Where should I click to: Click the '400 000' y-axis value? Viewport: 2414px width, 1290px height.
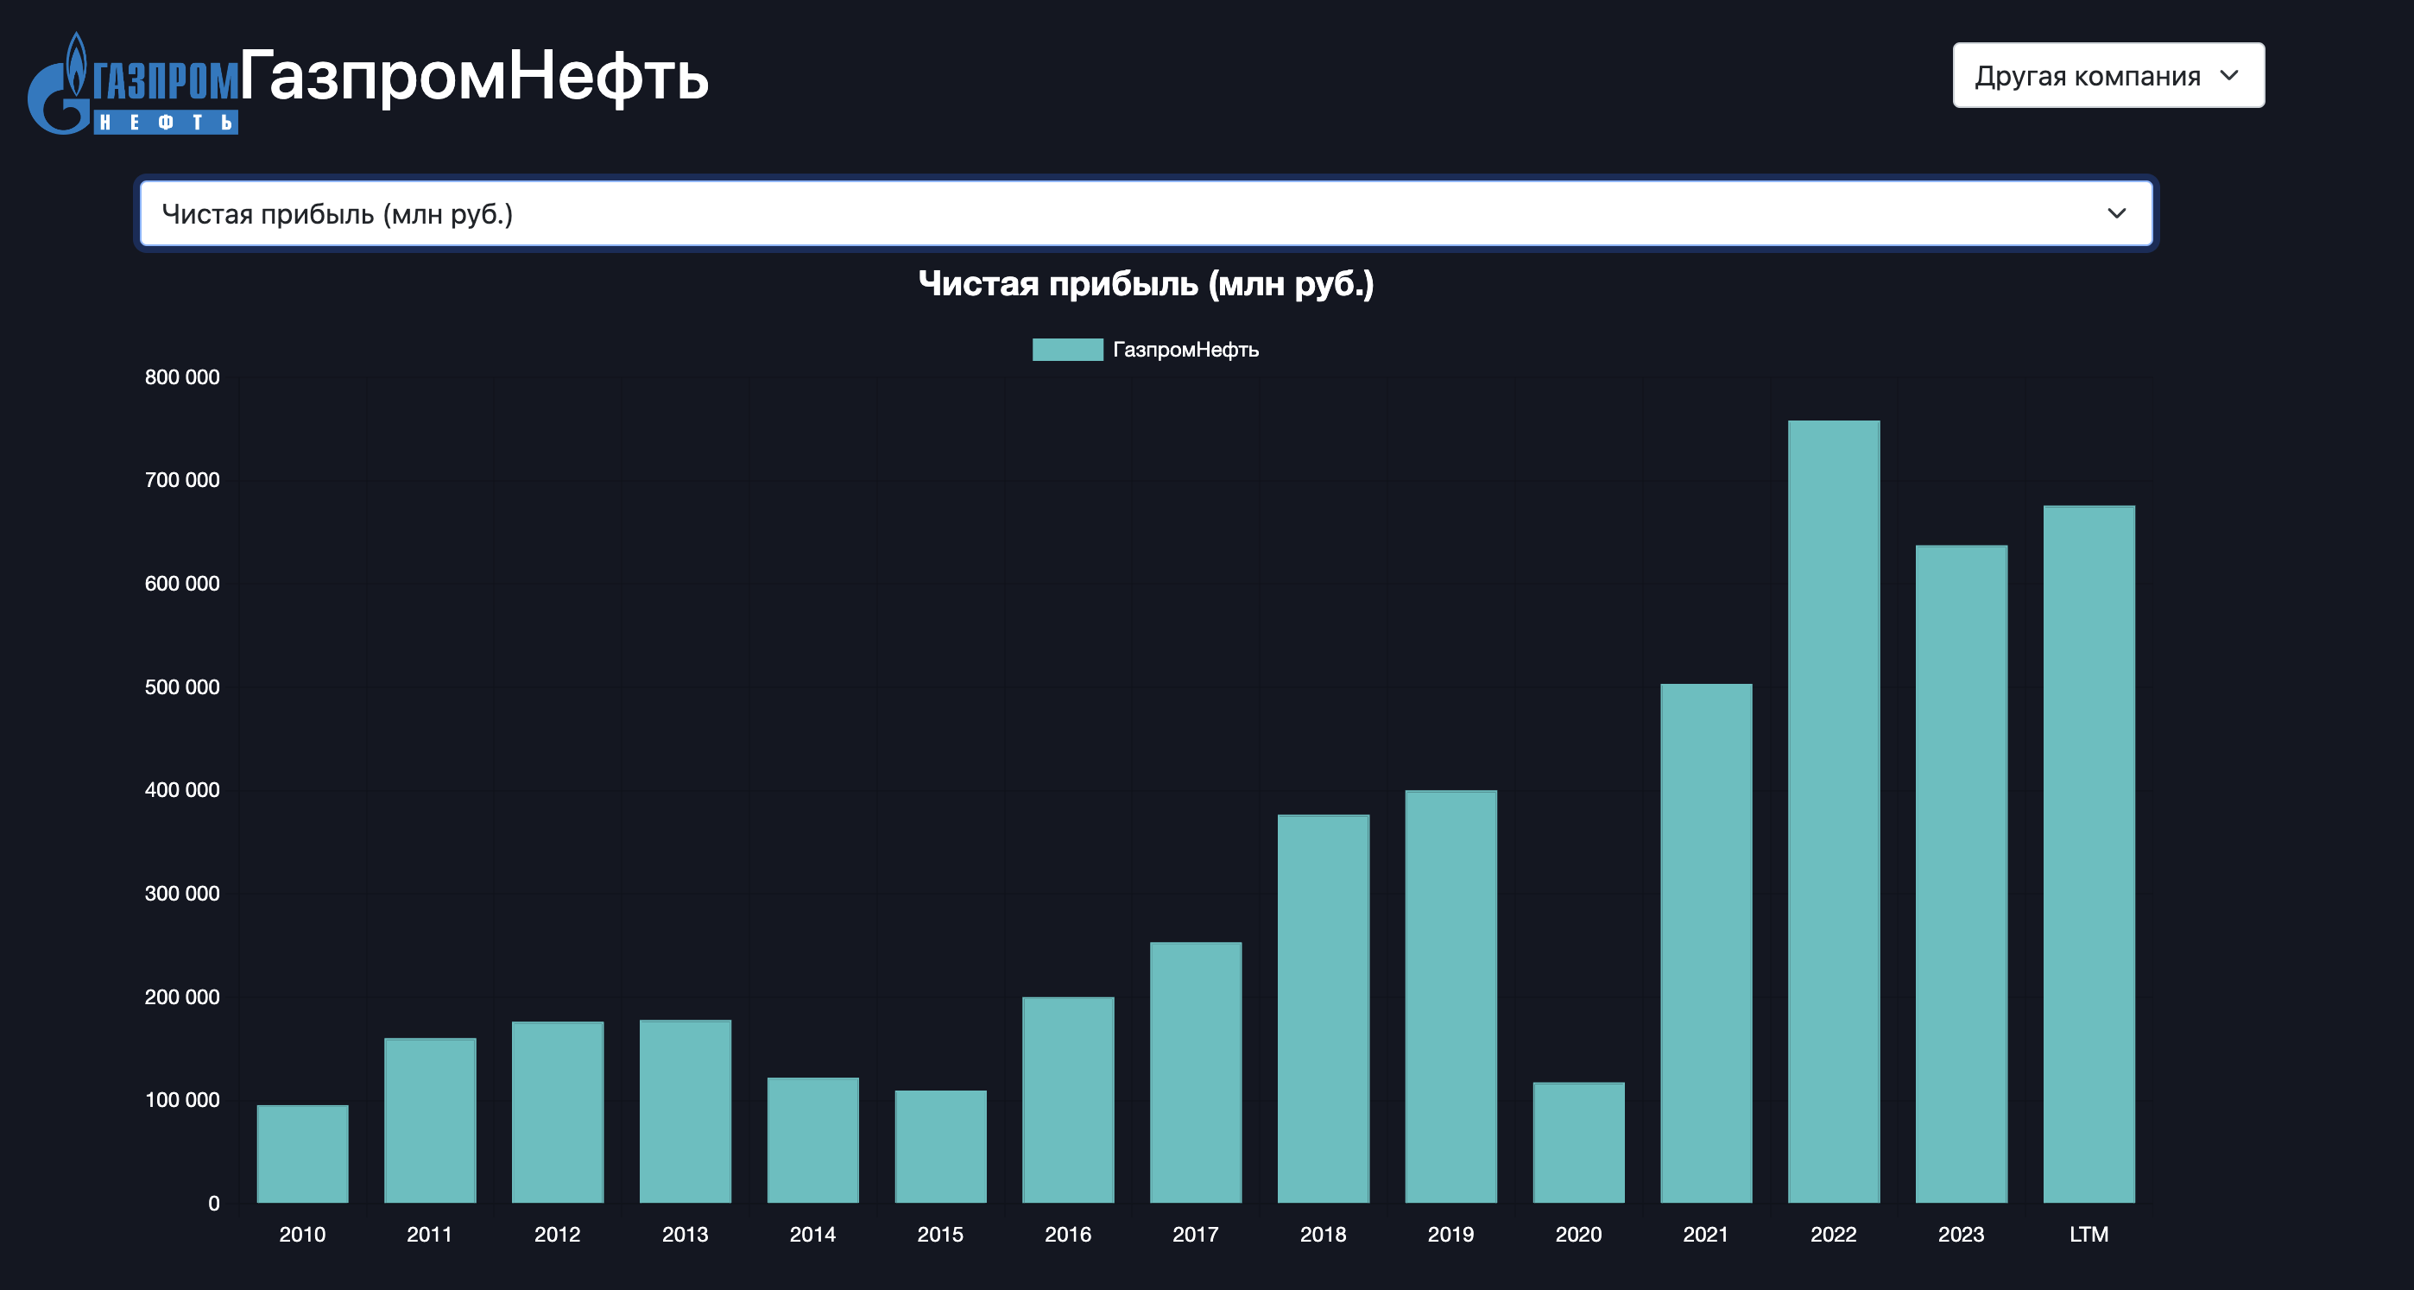pos(182,790)
